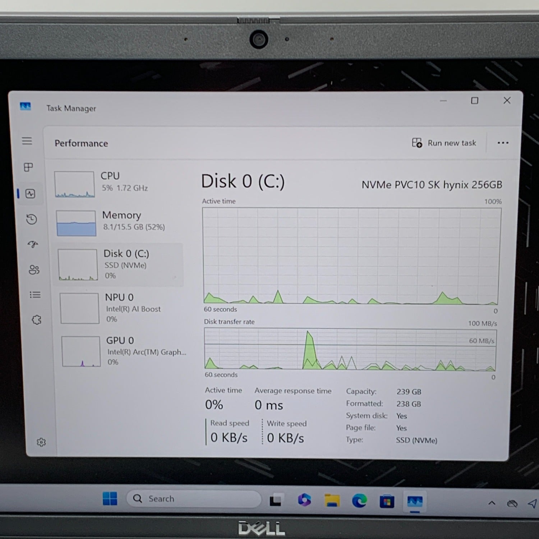This screenshot has height=539, width=539.
Task: Expand the navigation hamburger menu
Action: 27,141
